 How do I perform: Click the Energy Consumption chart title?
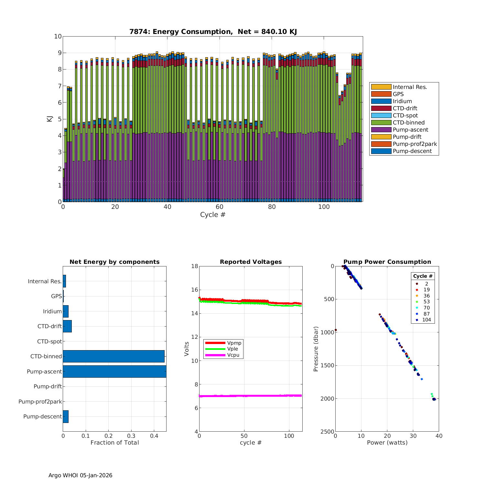(213, 32)
